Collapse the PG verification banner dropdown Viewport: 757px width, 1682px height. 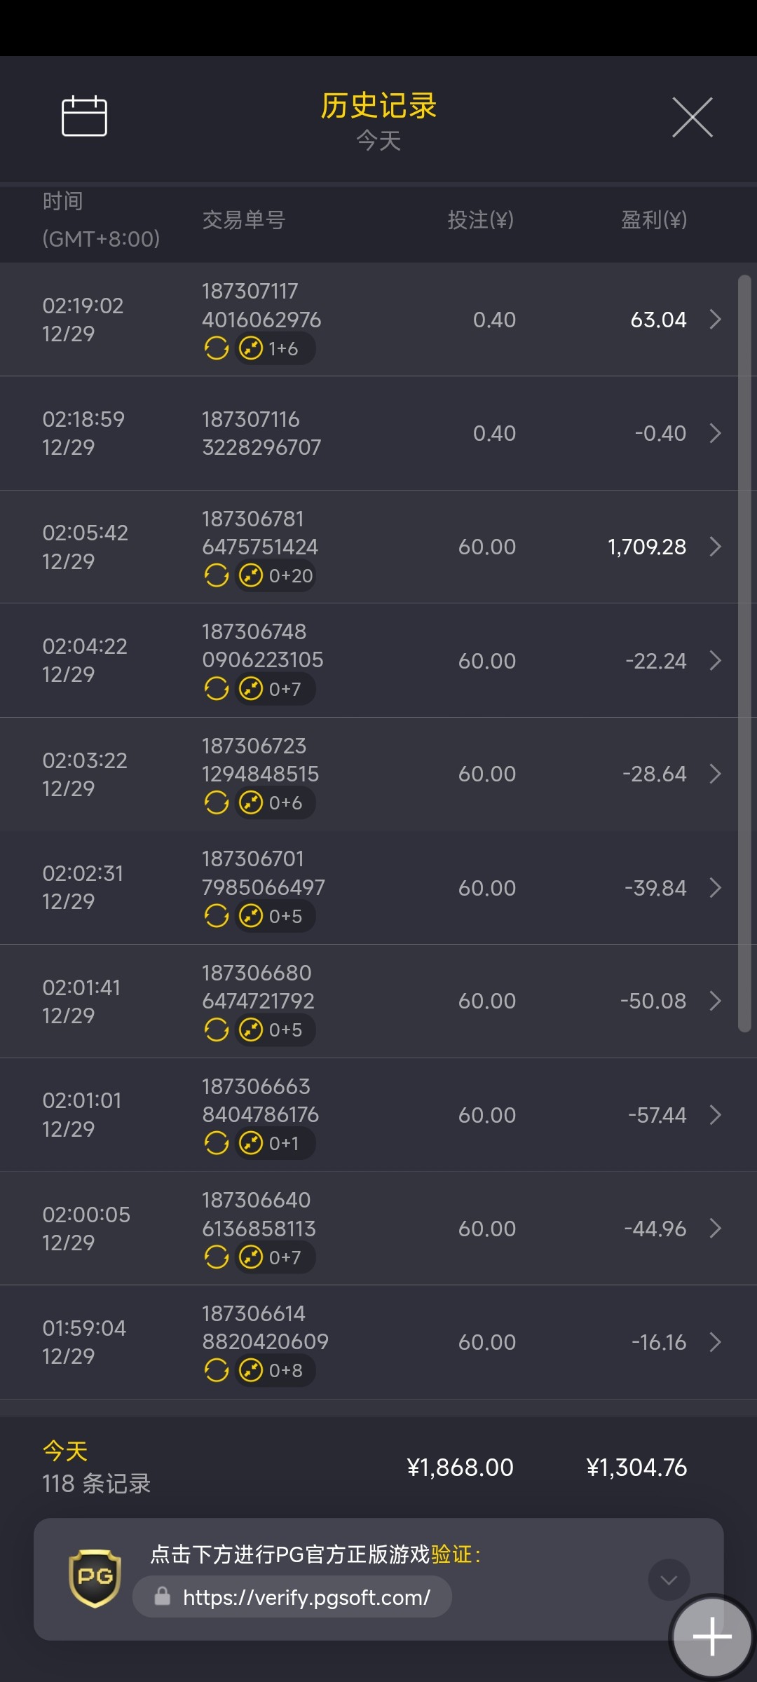click(669, 1580)
